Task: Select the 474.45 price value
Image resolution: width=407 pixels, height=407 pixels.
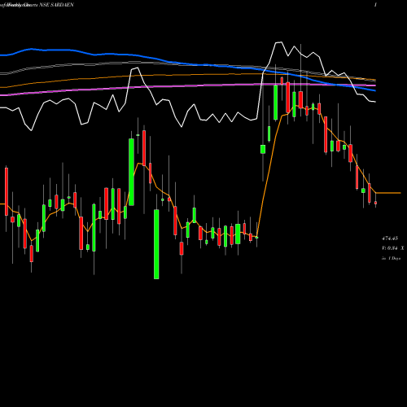Action: tap(390, 239)
